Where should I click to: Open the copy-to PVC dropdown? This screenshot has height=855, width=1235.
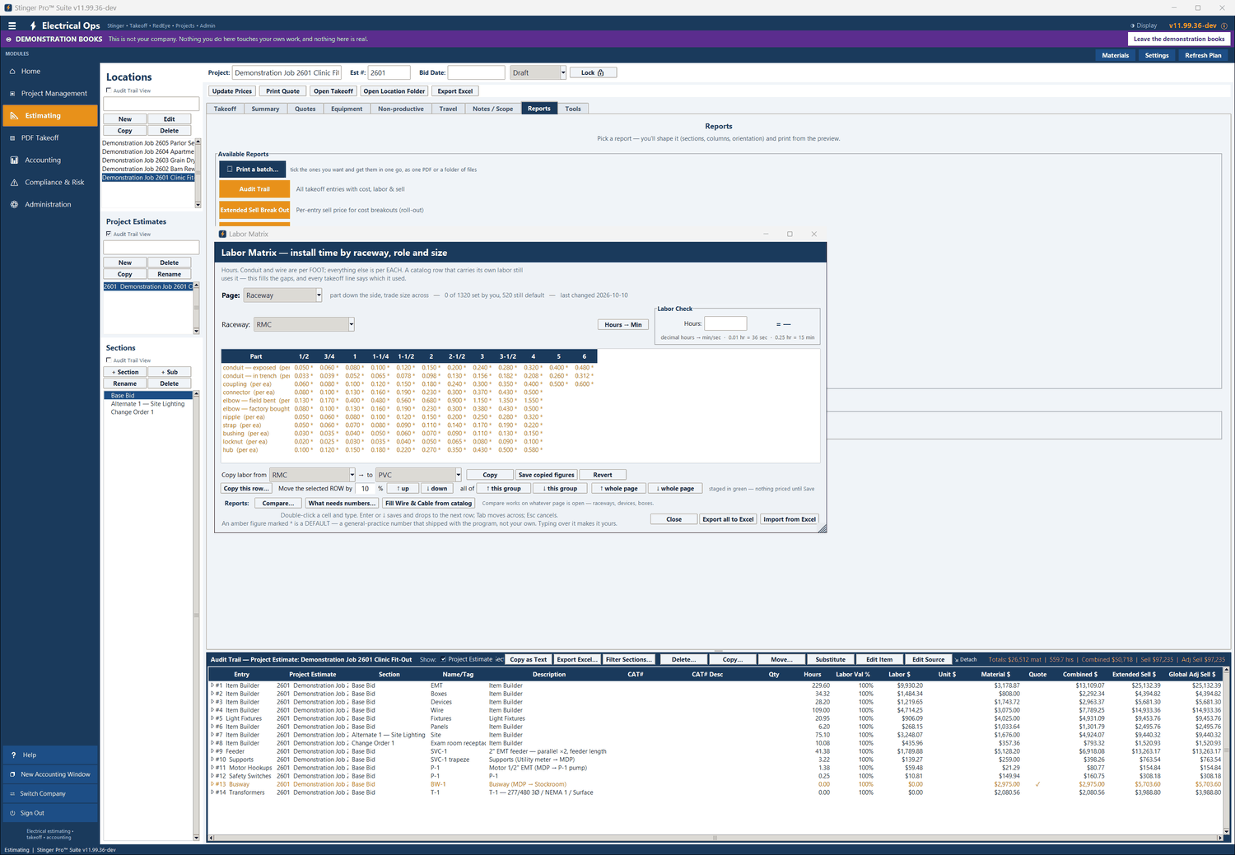pyautogui.click(x=459, y=475)
